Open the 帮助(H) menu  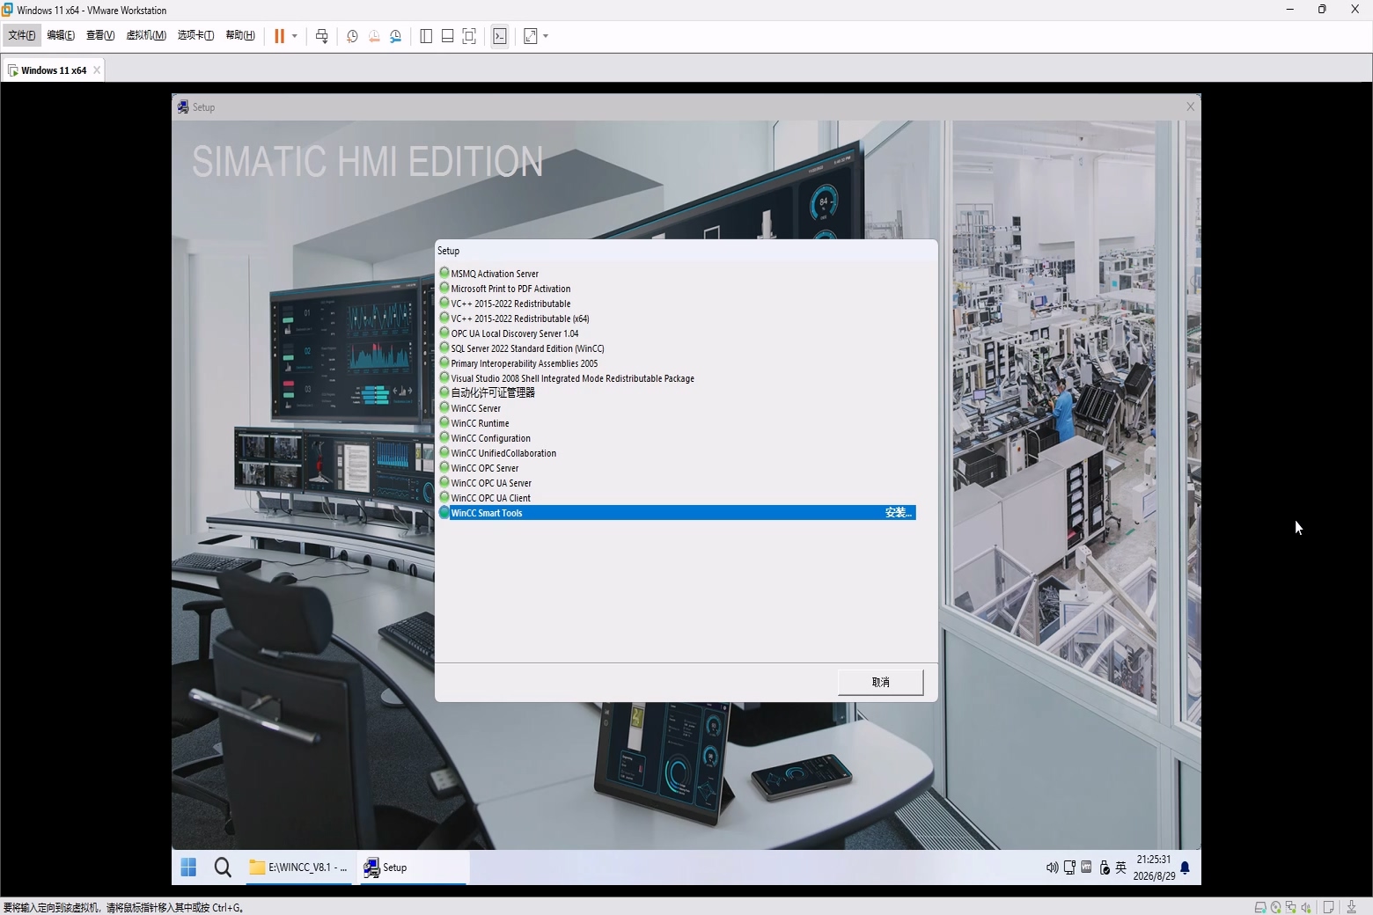(240, 35)
